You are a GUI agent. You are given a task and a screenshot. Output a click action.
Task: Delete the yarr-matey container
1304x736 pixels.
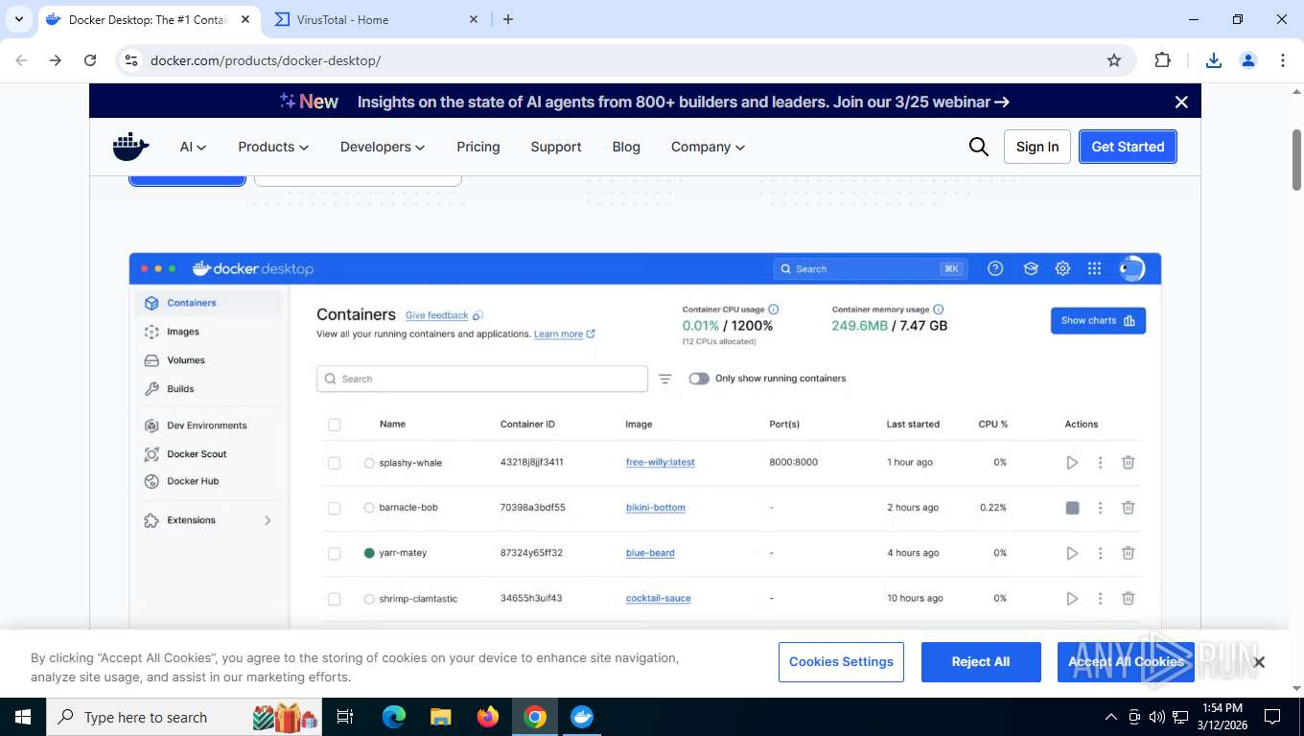point(1129,553)
